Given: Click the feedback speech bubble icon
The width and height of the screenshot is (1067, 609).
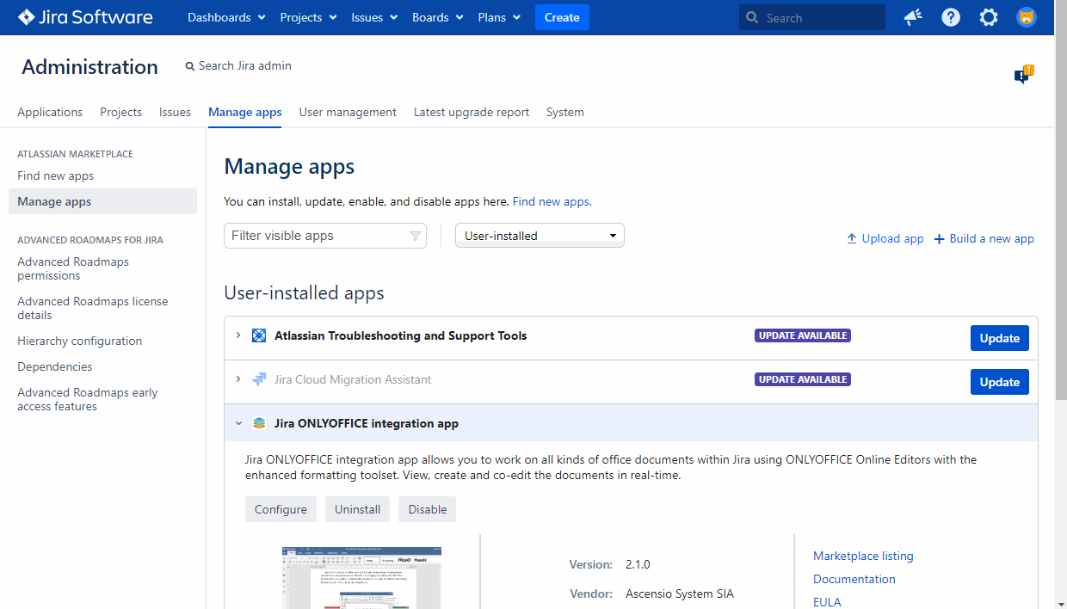Looking at the screenshot, I should click(1022, 76).
